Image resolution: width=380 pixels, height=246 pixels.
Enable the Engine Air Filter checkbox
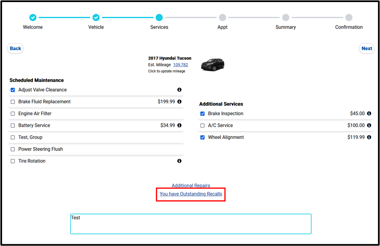pyautogui.click(x=13, y=114)
